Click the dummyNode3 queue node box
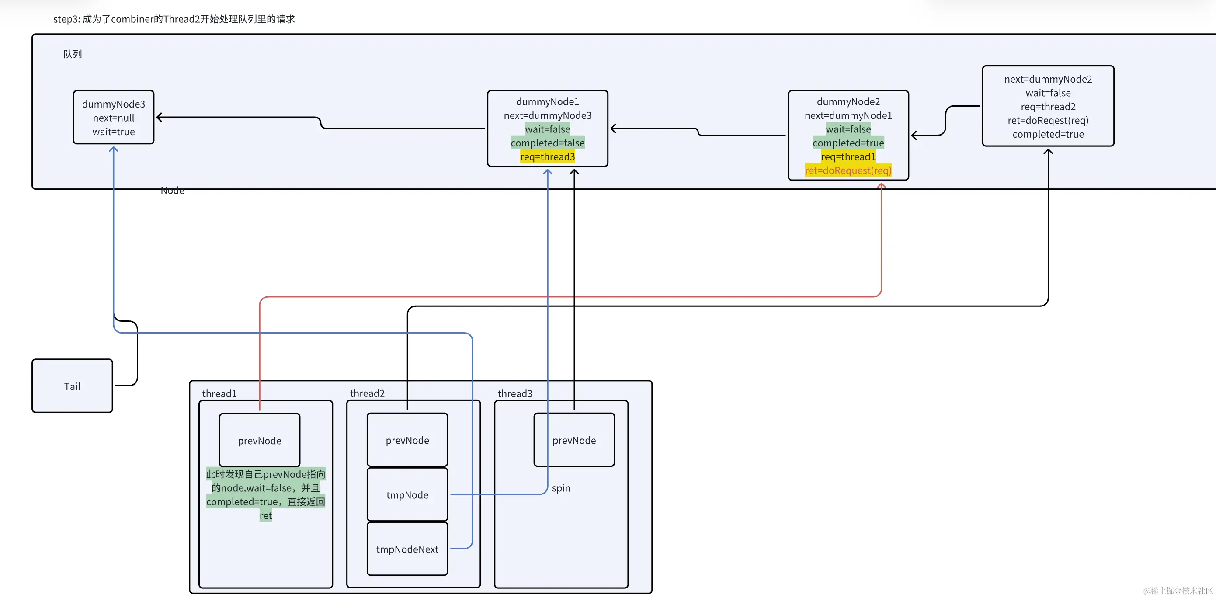The image size is (1216, 598). 113,118
